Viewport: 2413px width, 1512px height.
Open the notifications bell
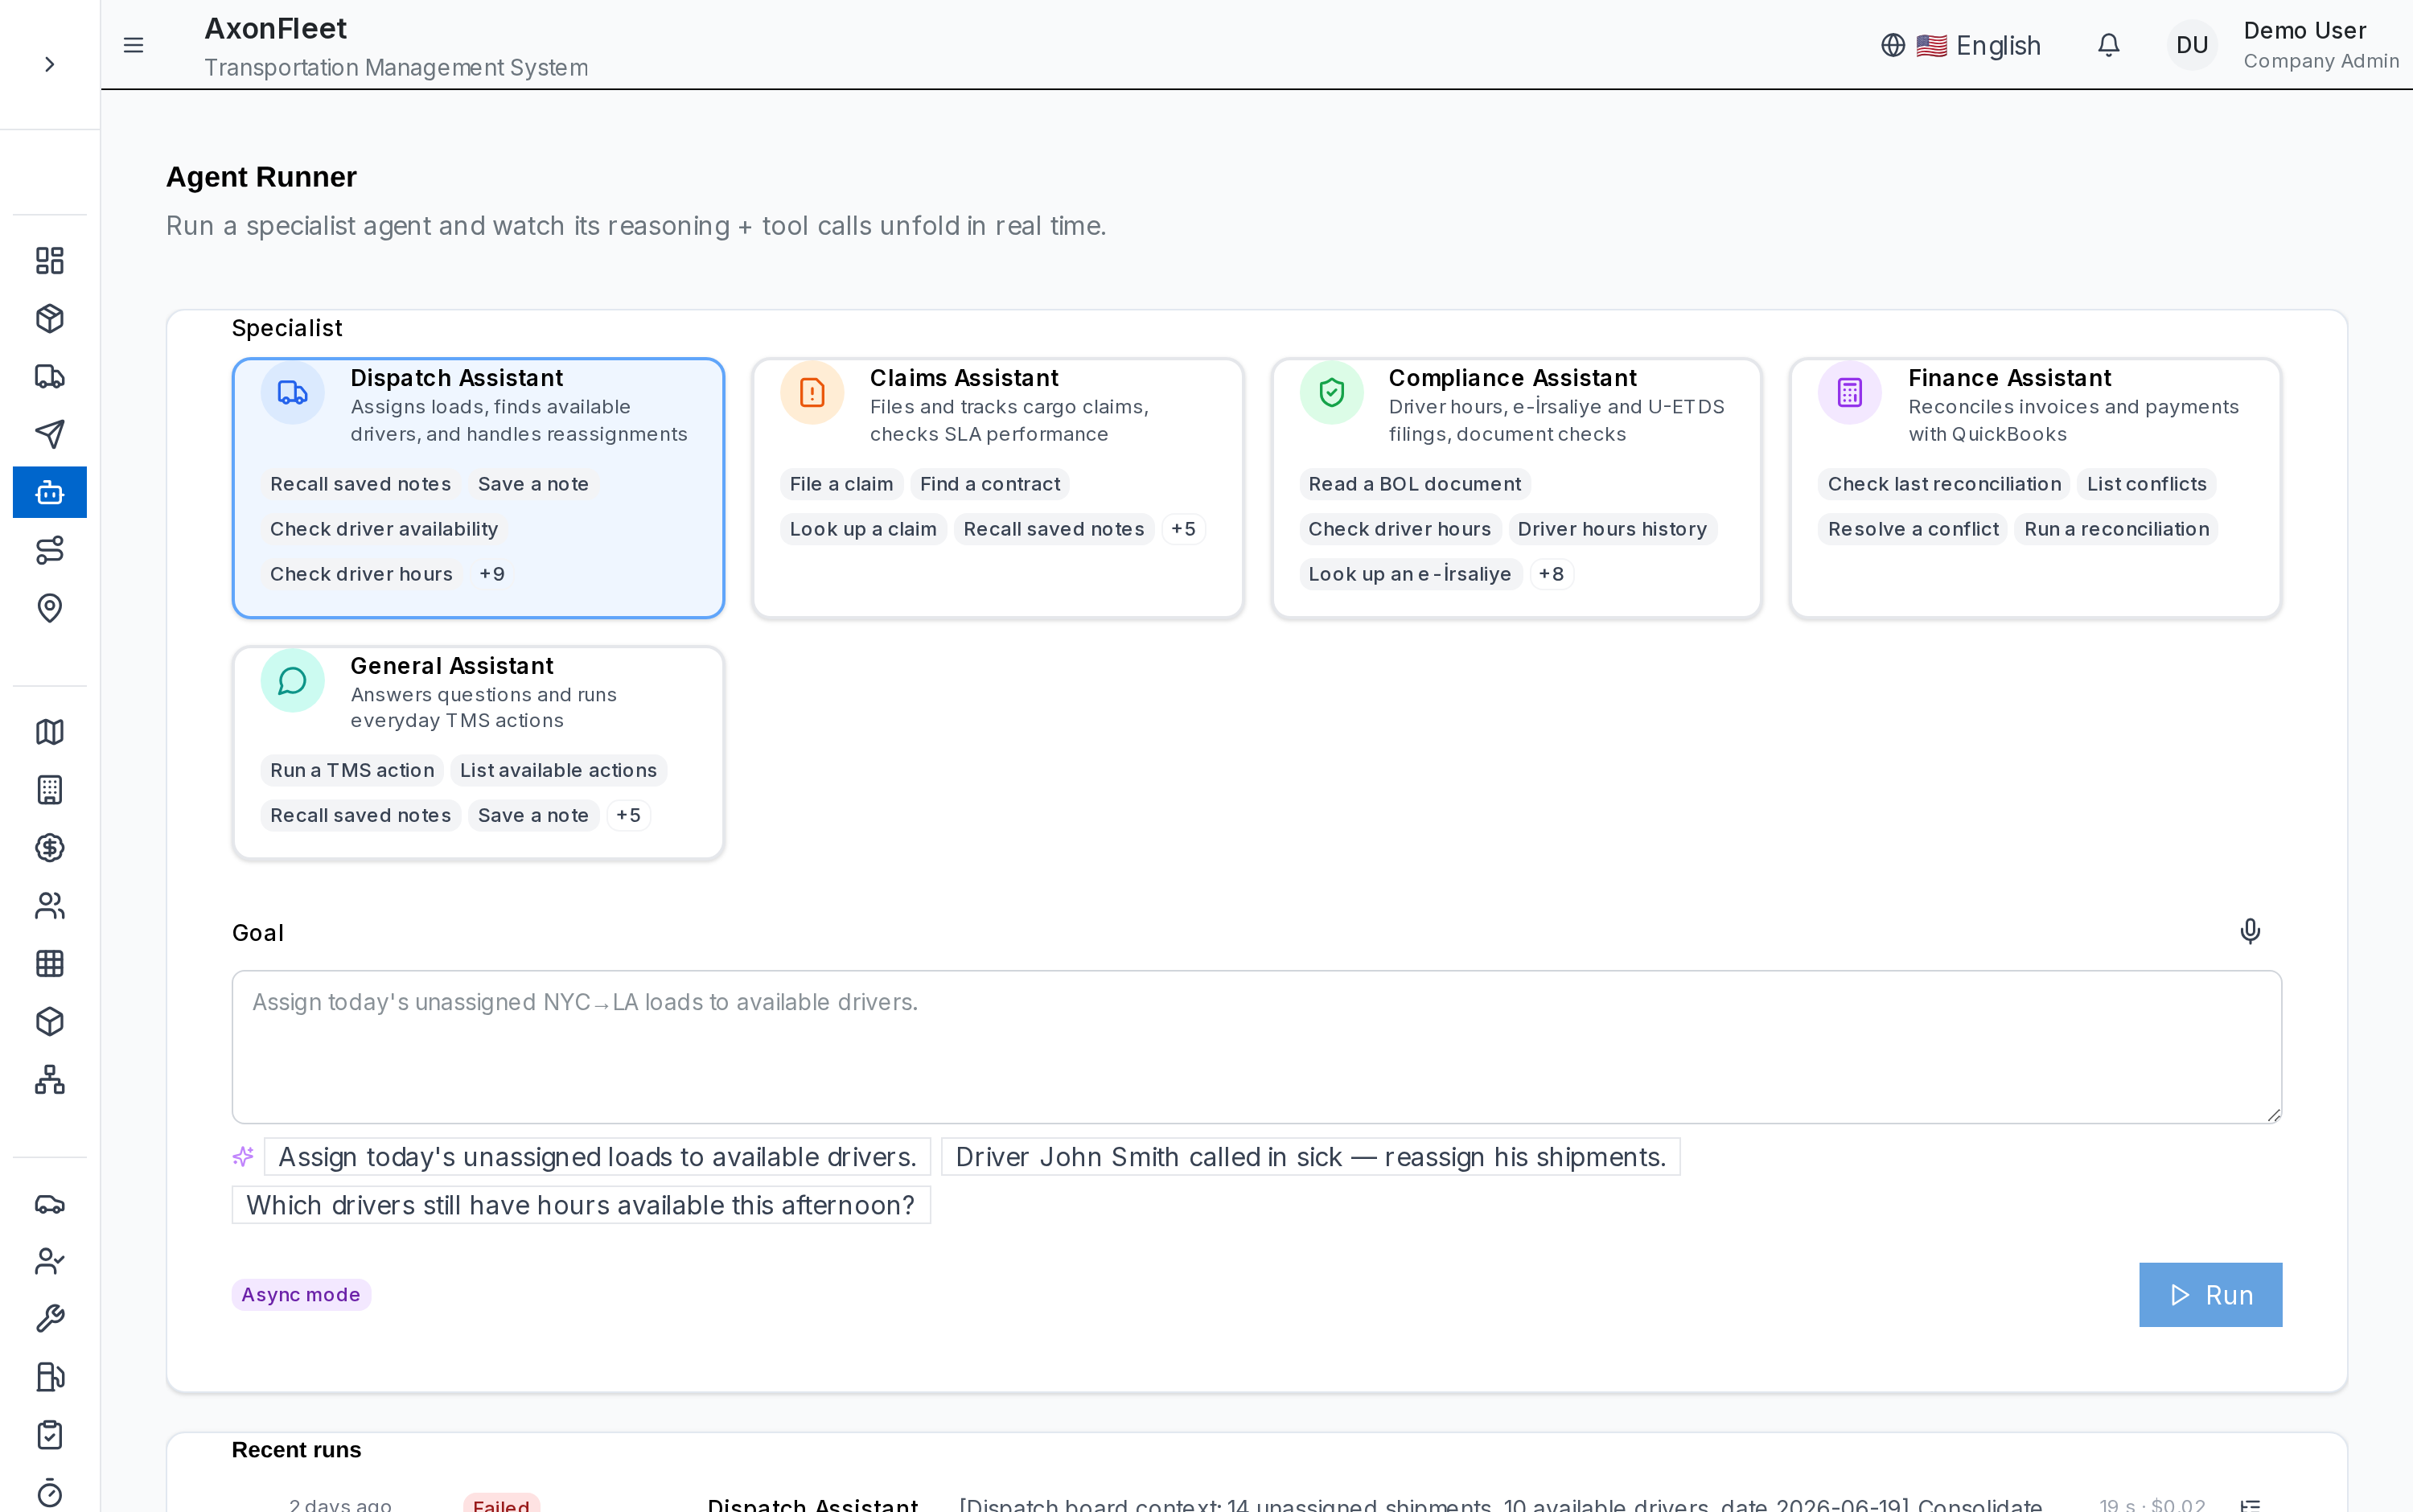pyautogui.click(x=2108, y=45)
